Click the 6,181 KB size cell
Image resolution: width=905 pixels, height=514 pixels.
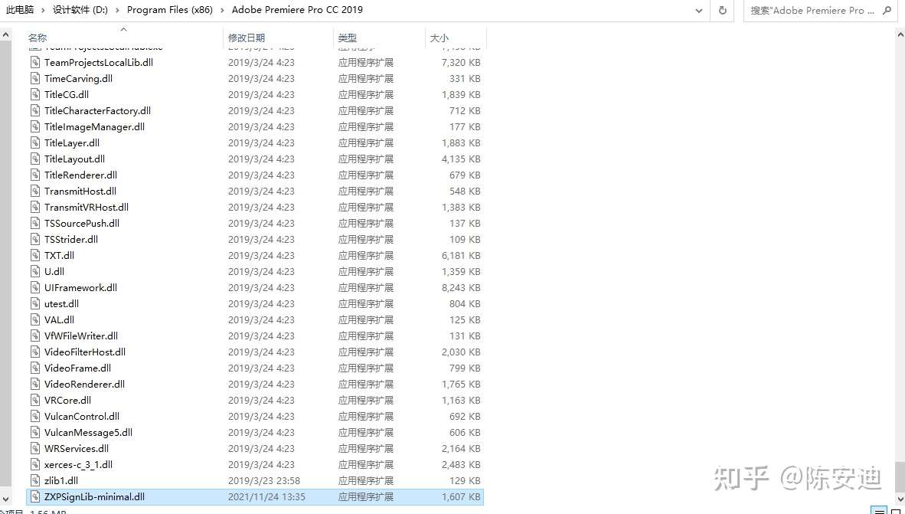461,255
